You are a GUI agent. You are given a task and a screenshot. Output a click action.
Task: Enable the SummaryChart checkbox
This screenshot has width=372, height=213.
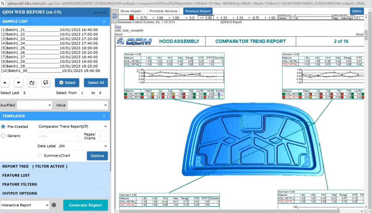[40, 155]
